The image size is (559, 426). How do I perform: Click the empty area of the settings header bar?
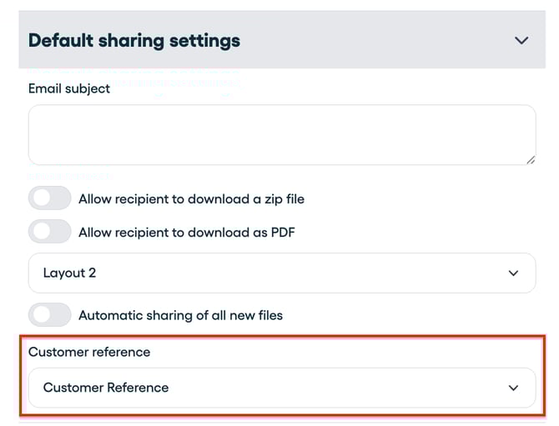(375, 40)
